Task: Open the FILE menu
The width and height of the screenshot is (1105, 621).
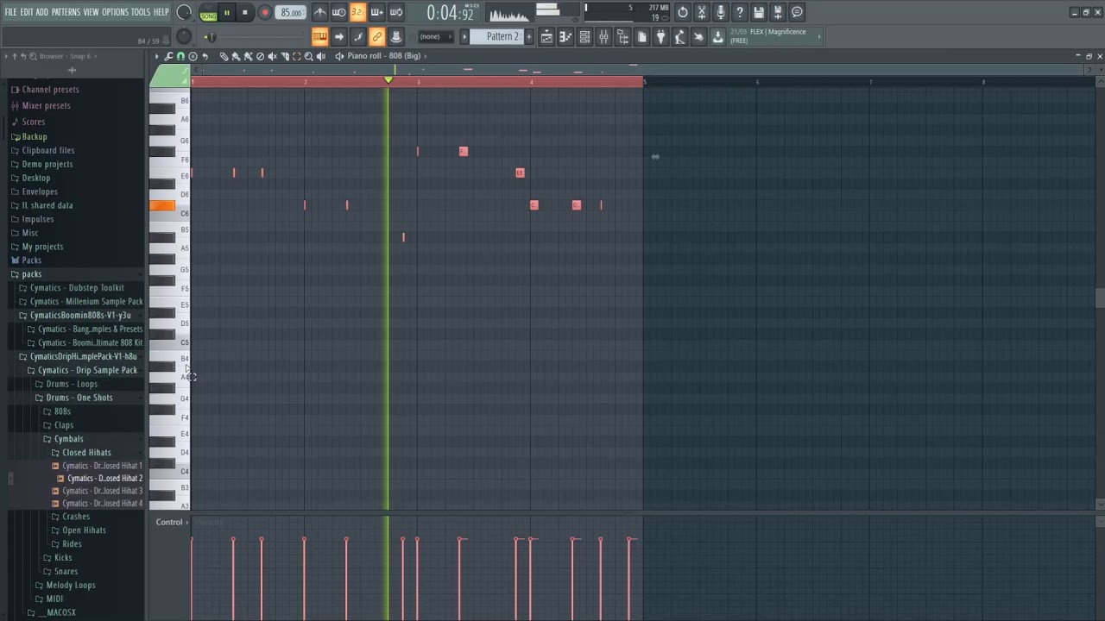Action: (x=10, y=12)
